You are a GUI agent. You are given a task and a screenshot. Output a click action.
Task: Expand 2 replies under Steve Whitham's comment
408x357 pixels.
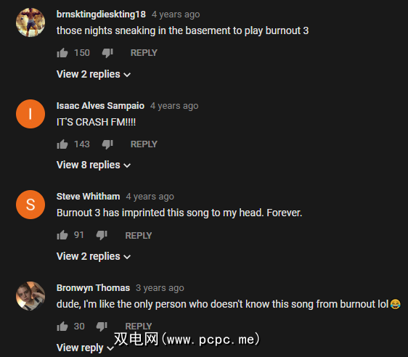click(94, 257)
